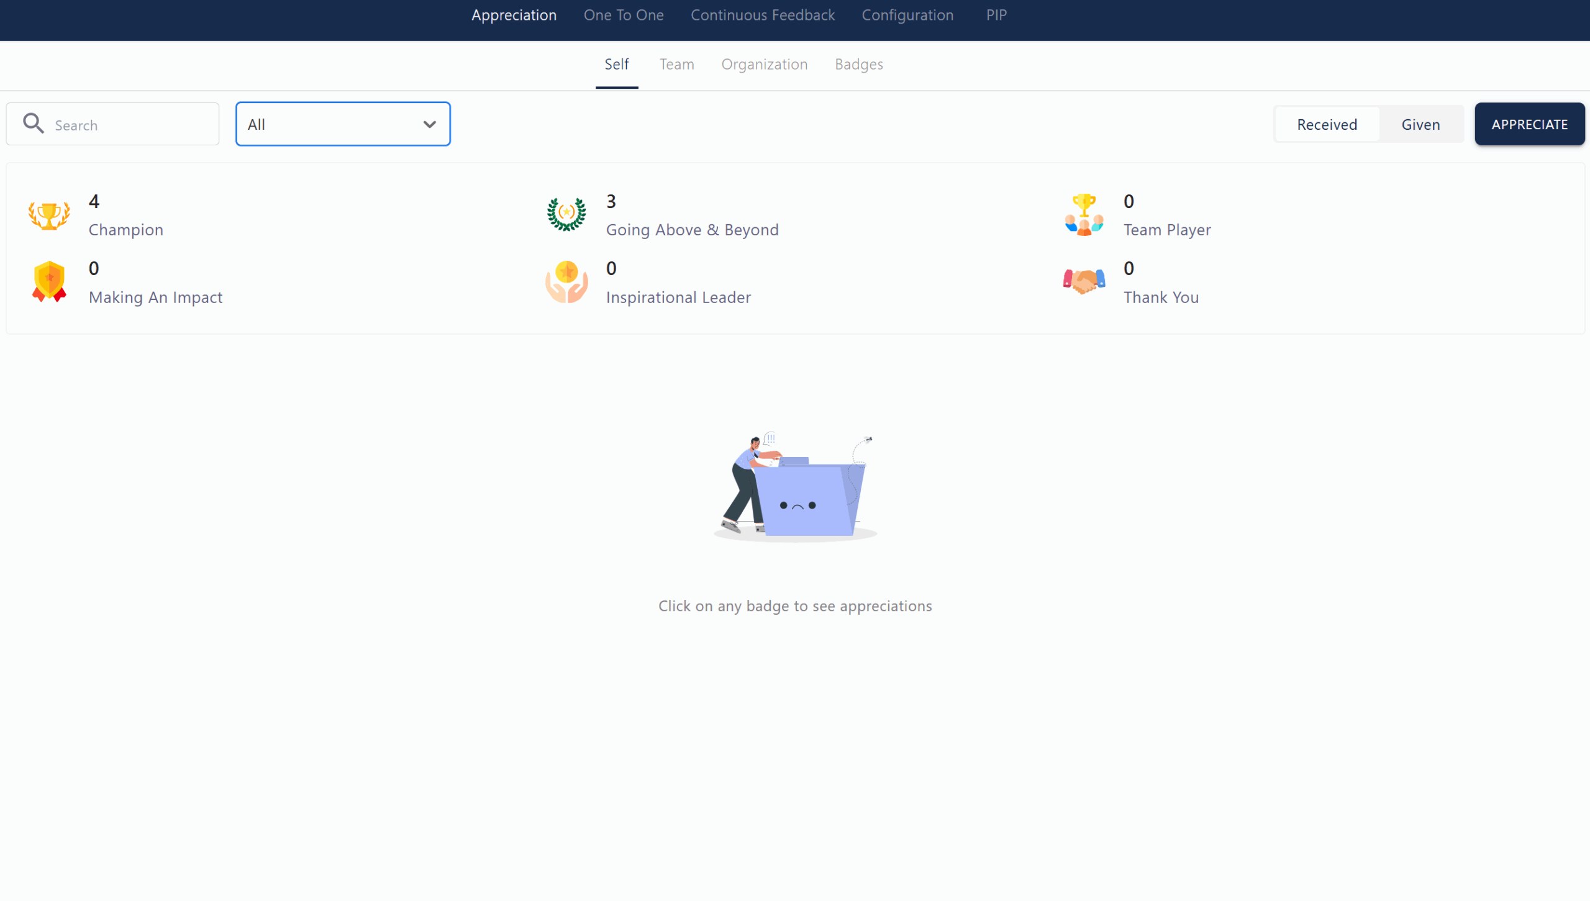The image size is (1590, 901).
Task: Switch to Given appreciations
Action: [x=1420, y=124]
